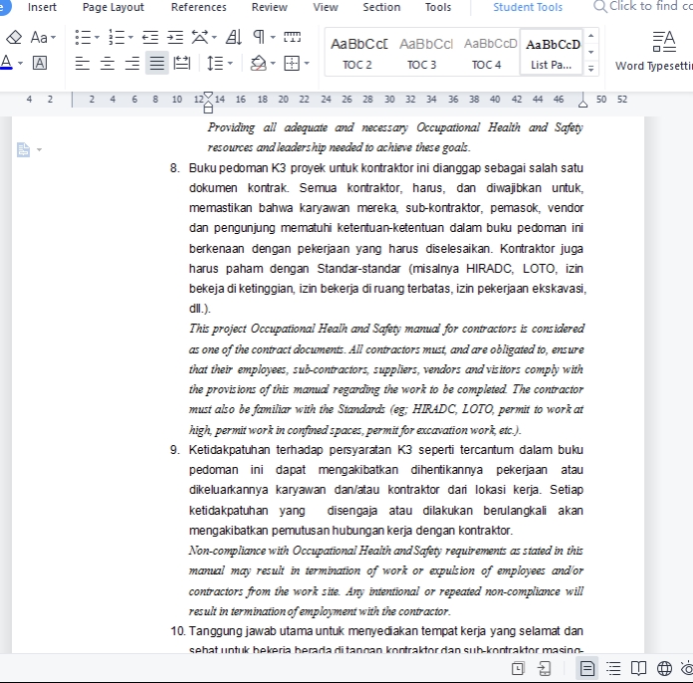Image resolution: width=693 pixels, height=683 pixels.
Task: Click the line spacing icon
Action: tap(215, 63)
